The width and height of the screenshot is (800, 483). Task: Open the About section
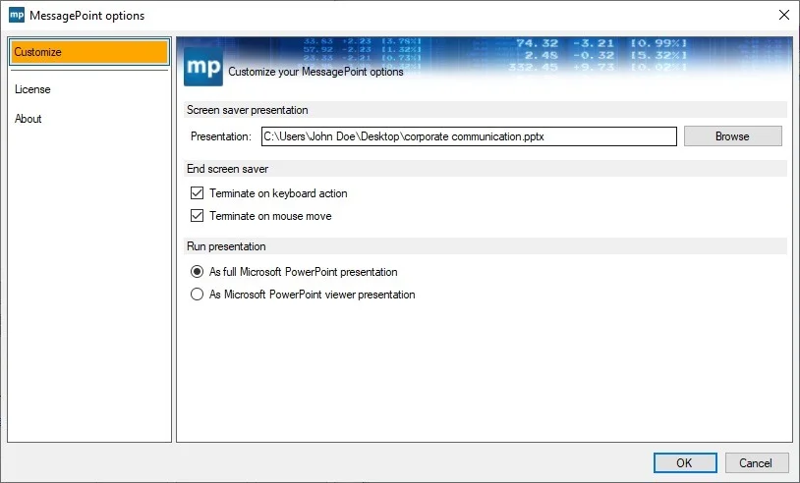click(x=29, y=119)
